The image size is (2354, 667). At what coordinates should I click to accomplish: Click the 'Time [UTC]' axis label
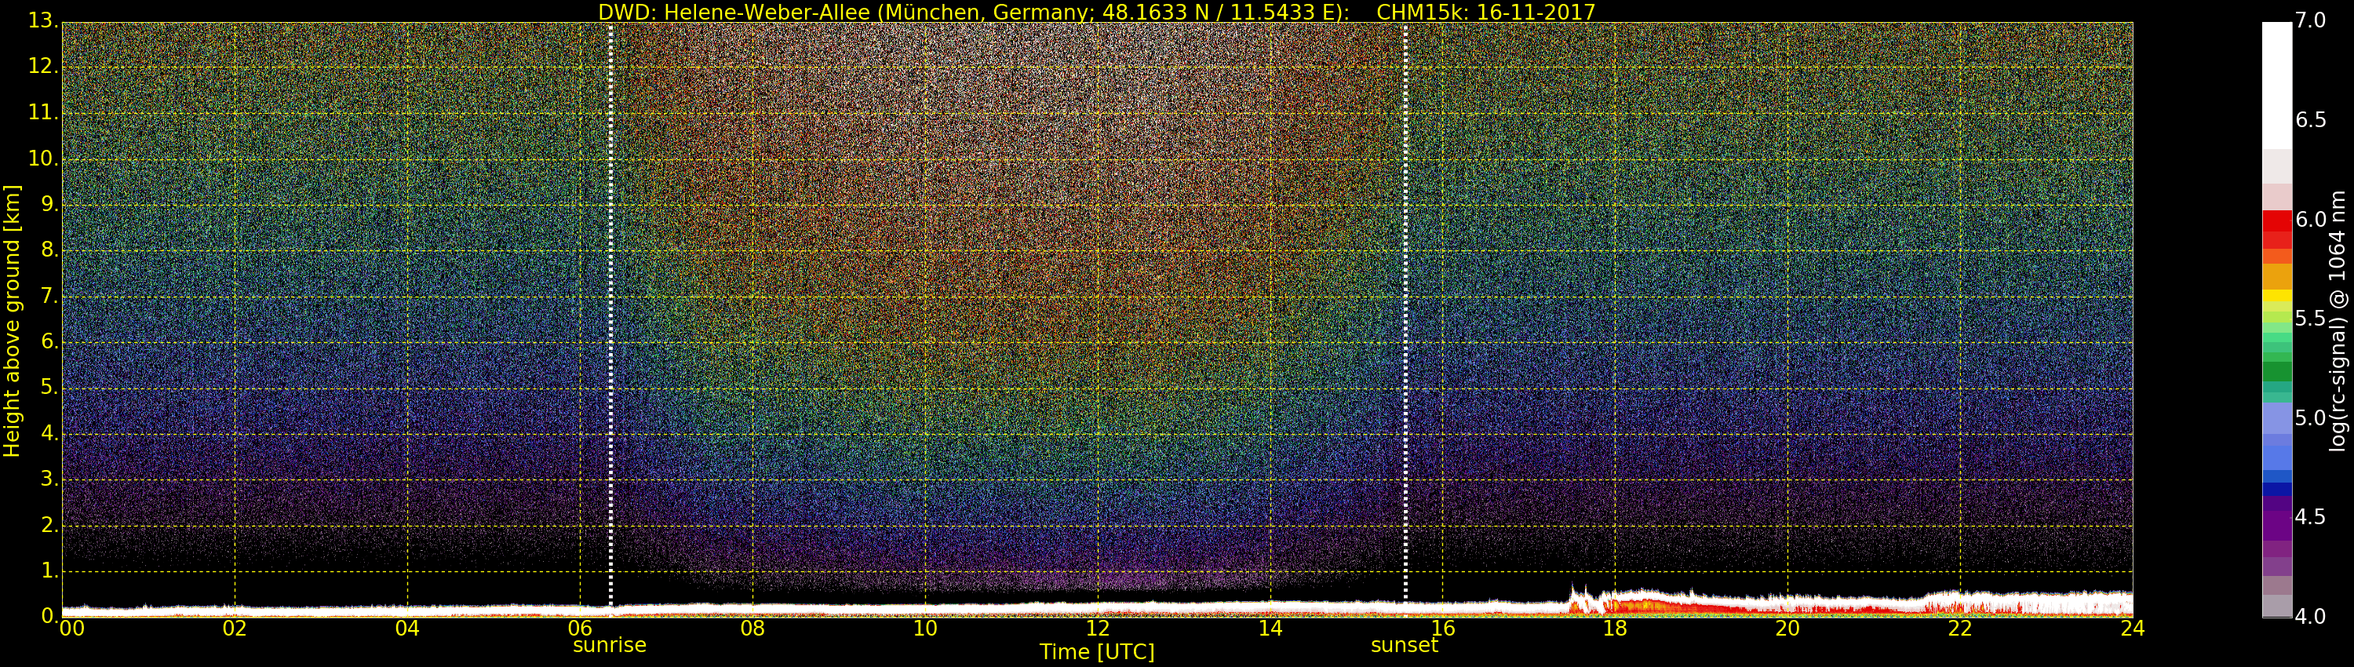[1097, 652]
